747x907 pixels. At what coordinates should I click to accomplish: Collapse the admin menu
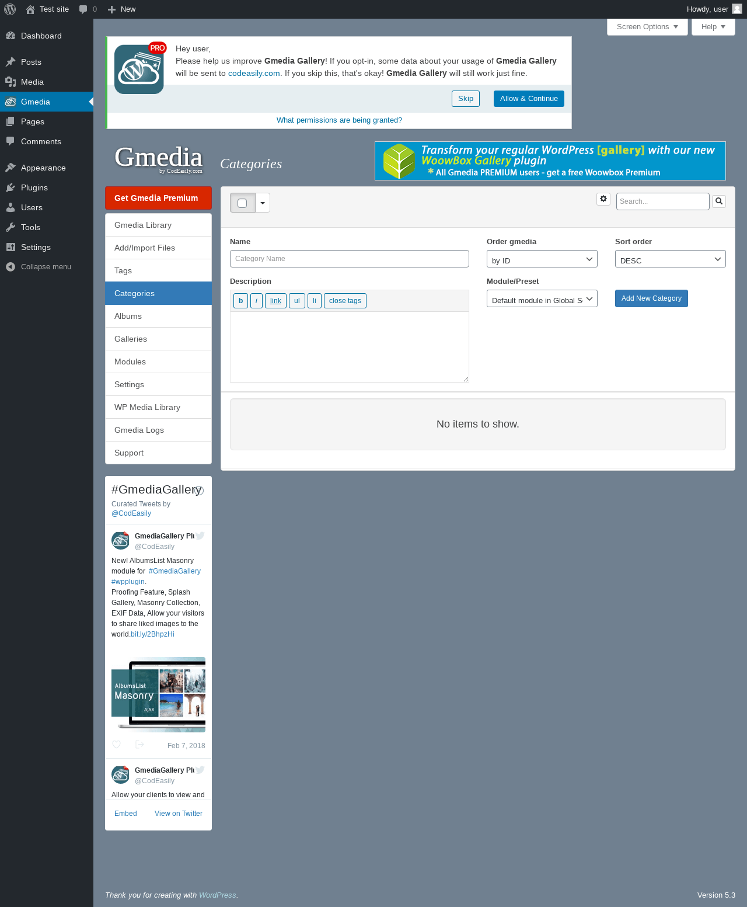click(x=47, y=267)
